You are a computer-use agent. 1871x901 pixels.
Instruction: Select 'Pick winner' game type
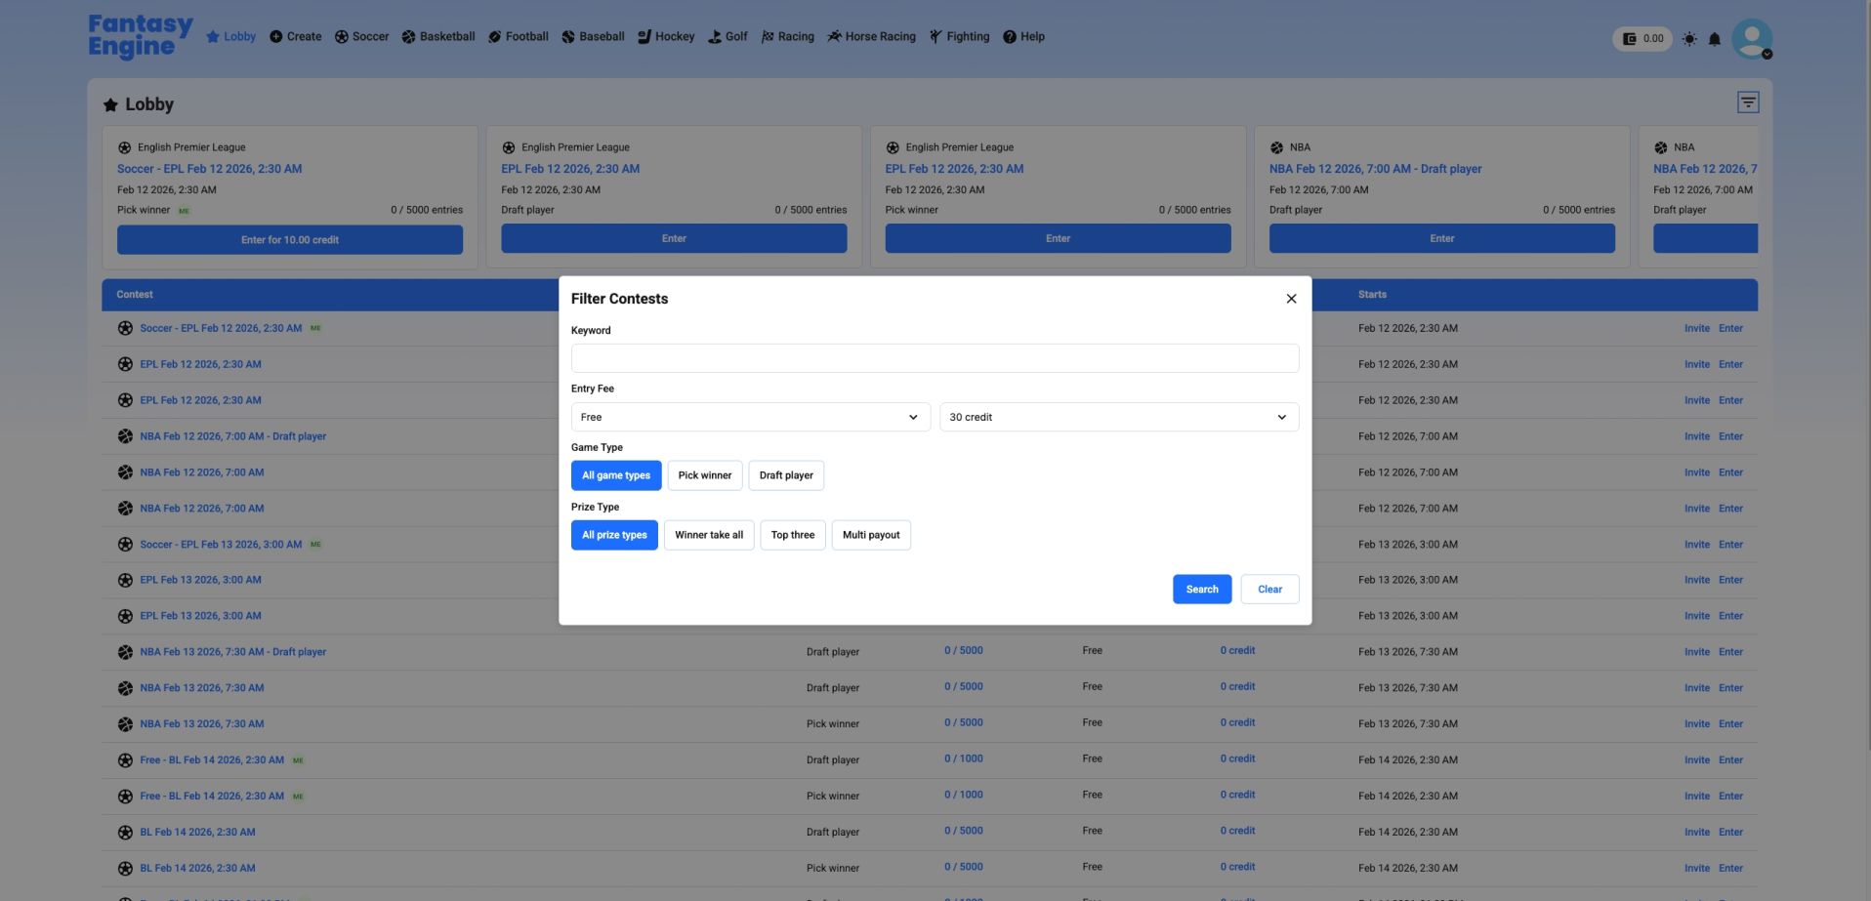[x=705, y=475]
